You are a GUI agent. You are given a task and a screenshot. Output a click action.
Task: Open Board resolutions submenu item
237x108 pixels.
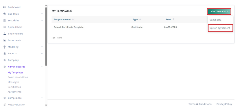[x=18, y=77]
